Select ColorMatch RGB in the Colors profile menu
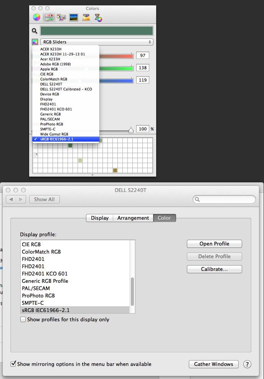This screenshot has width=264, height=379. (66, 79)
